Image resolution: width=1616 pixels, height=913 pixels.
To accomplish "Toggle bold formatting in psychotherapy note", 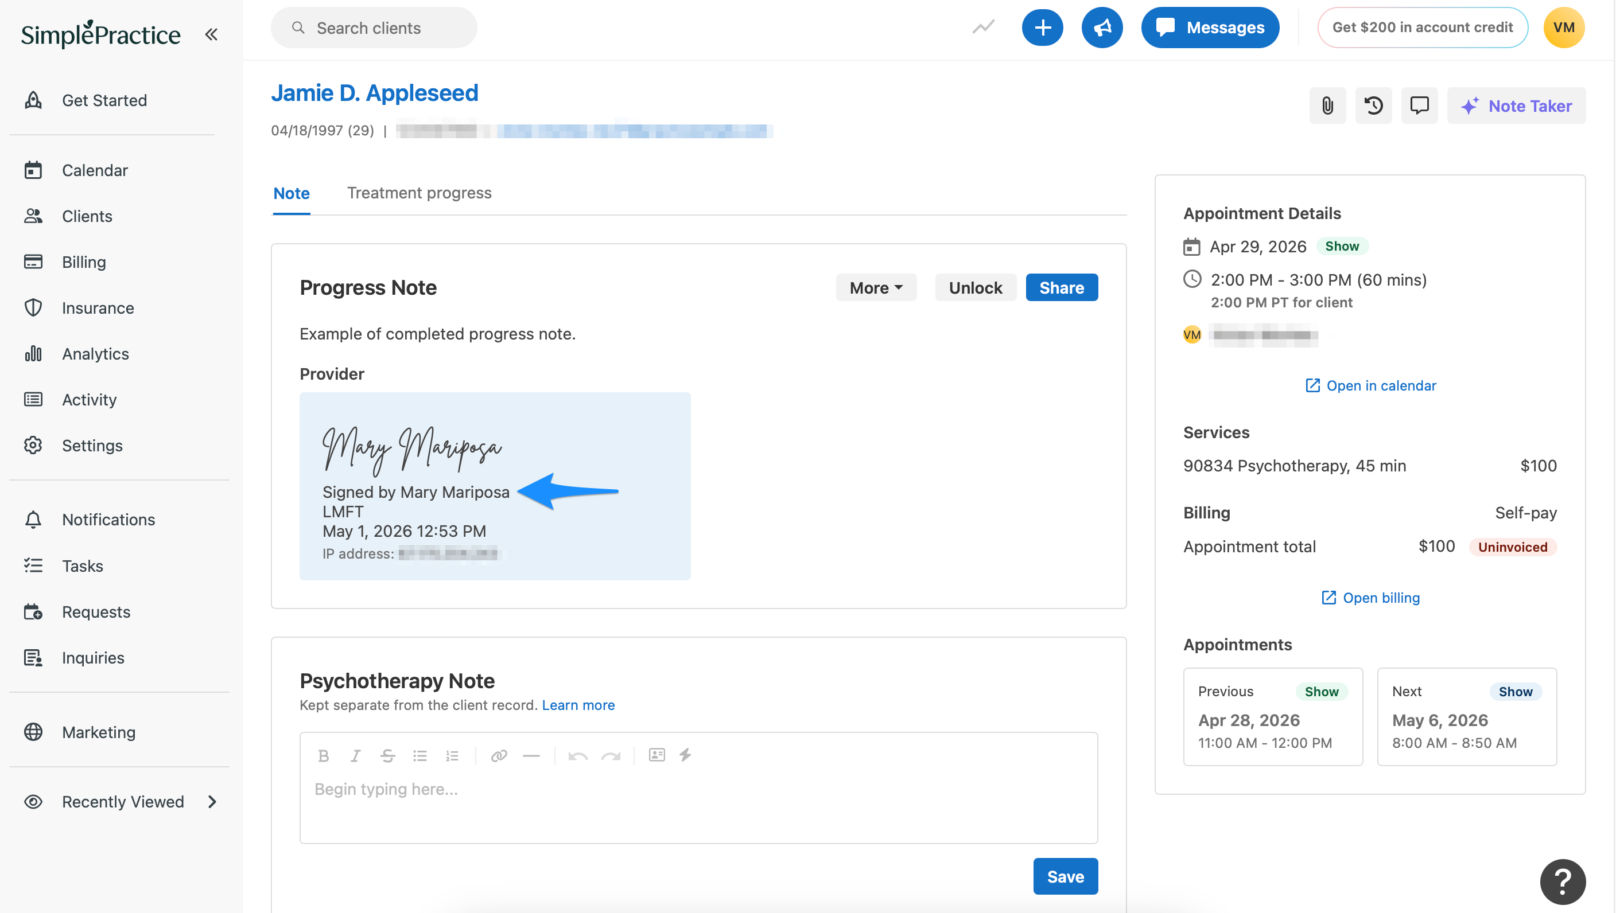I will pos(323,756).
